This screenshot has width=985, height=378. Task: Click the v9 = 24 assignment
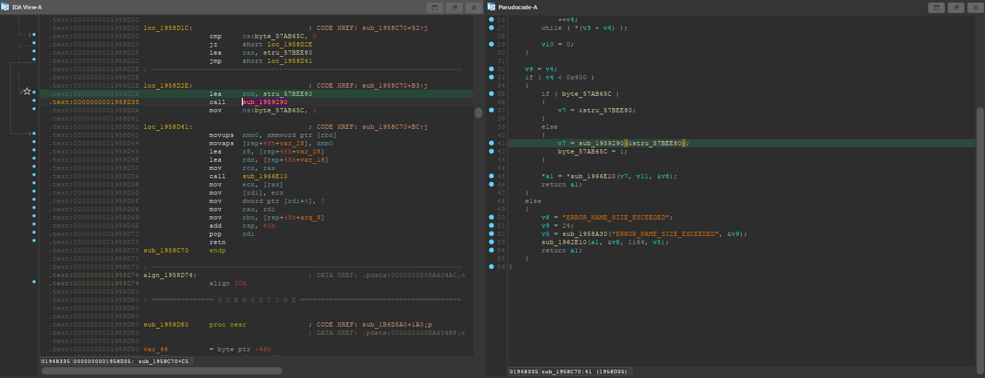click(557, 226)
